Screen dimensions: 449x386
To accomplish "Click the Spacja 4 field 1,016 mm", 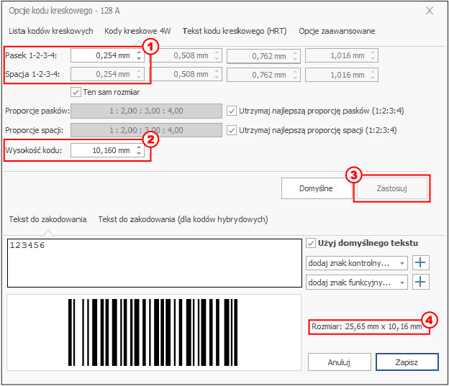I will (x=342, y=75).
